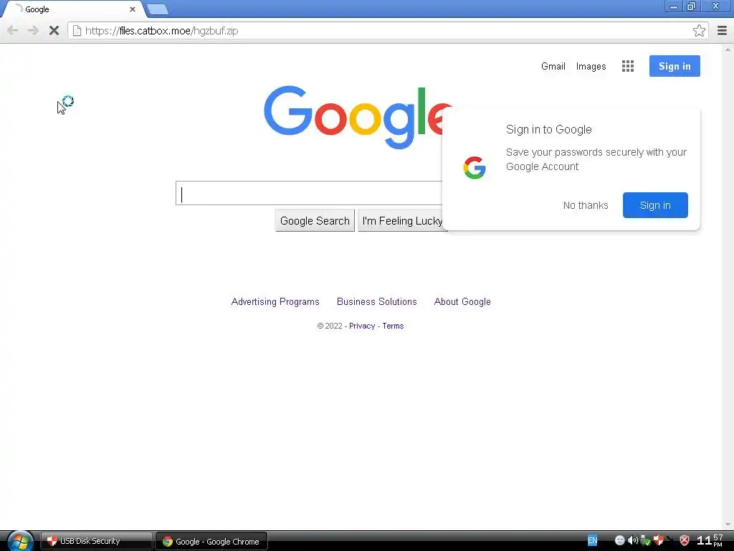Open a new tab
The width and height of the screenshot is (734, 551).
click(x=157, y=9)
